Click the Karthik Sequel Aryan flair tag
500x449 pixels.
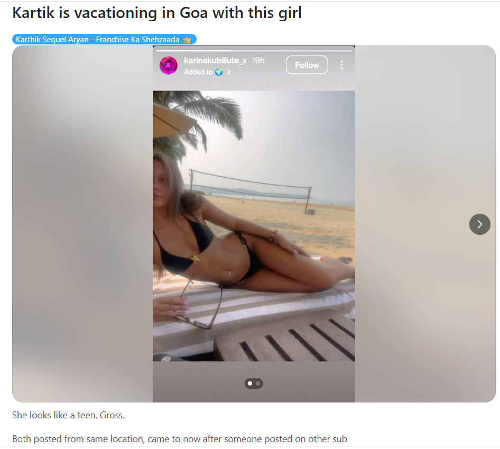pos(104,39)
